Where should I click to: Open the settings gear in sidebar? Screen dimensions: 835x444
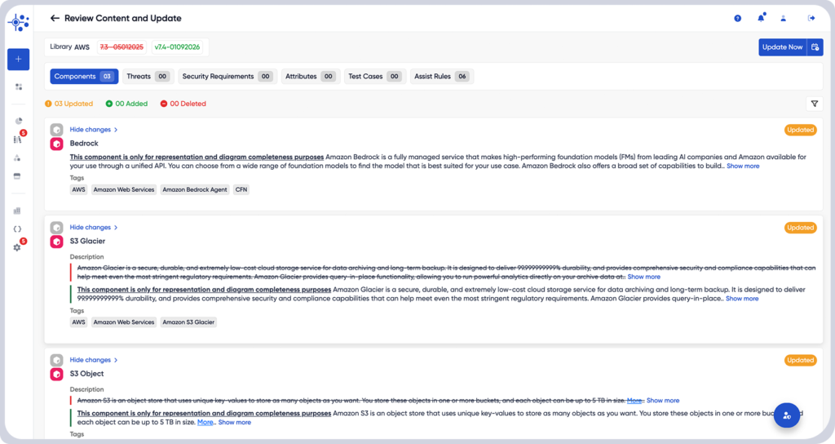[x=17, y=247]
